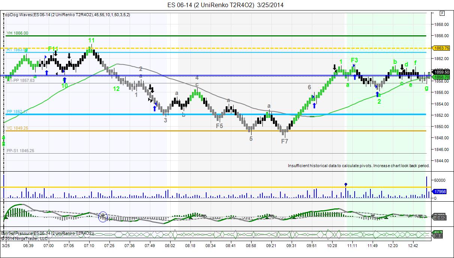Click the 1868.00 price axis label

point(442,24)
